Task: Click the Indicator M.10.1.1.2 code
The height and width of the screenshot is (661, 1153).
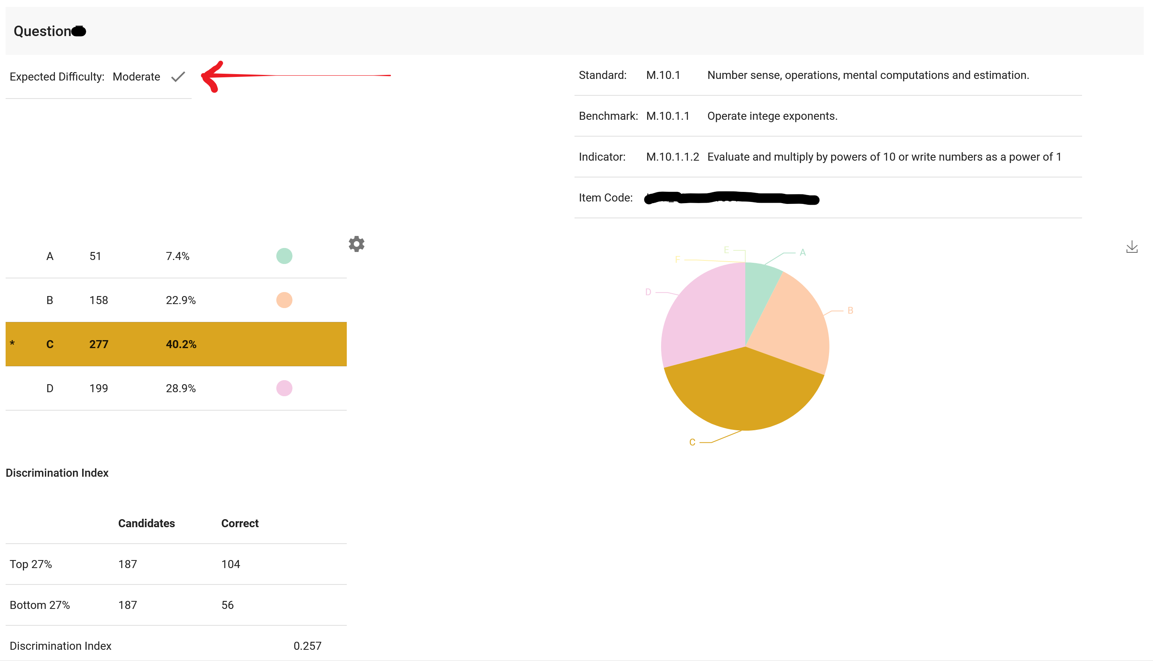Action: tap(672, 157)
